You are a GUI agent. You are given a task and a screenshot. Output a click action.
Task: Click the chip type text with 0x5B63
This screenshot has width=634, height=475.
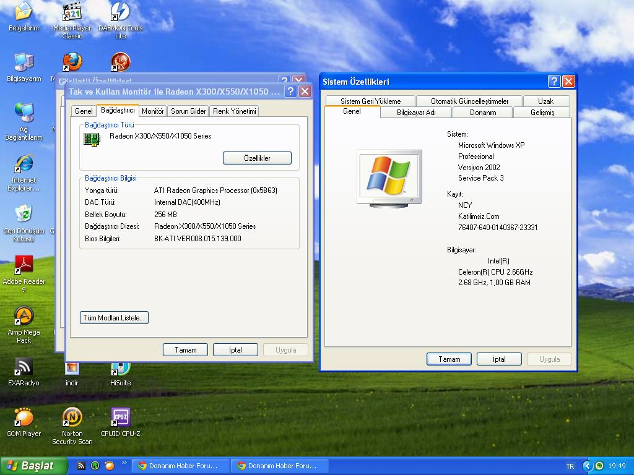215,190
